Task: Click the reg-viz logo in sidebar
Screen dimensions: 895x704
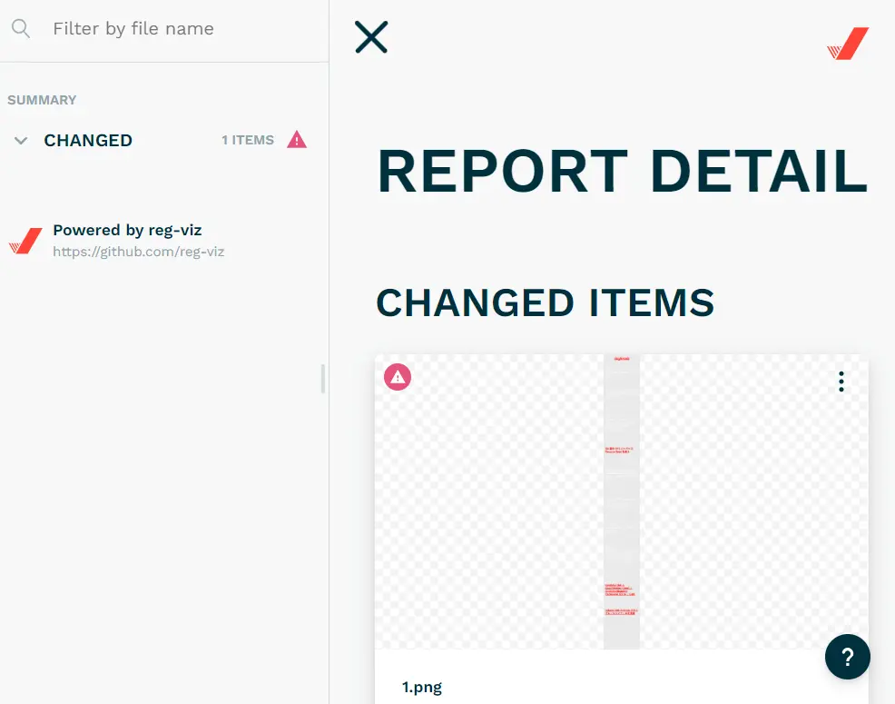Action: tap(25, 241)
